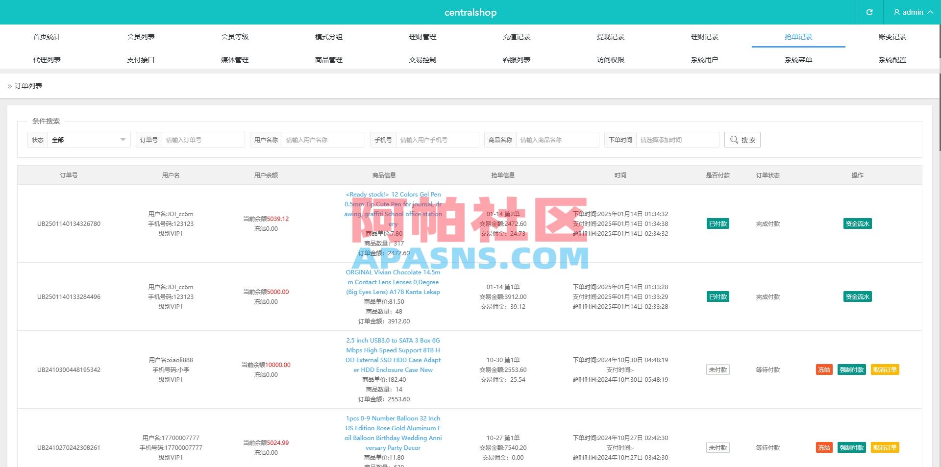Click the 订单号 input field
Viewport: 941px width, 467px height.
(x=203, y=140)
